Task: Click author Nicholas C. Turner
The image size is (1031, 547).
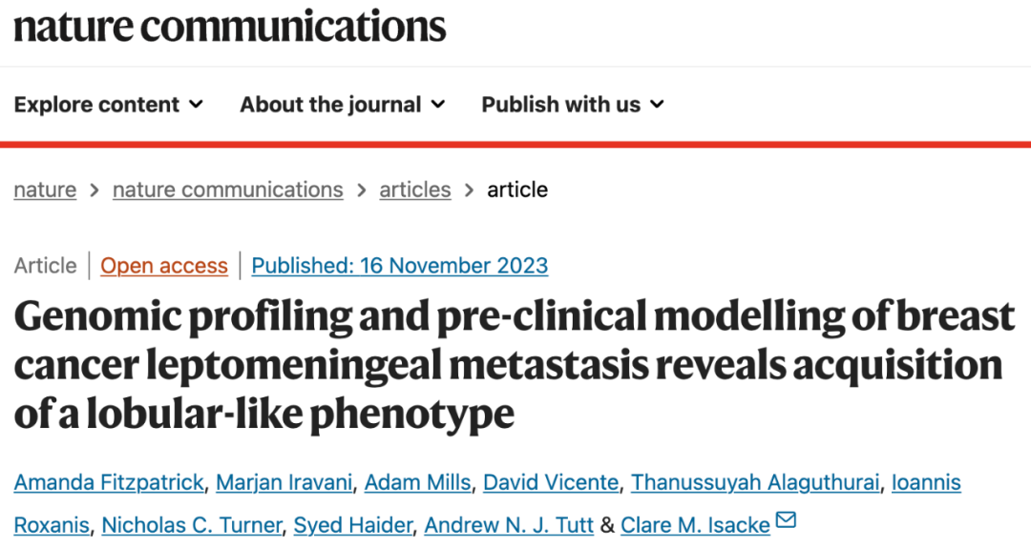Action: coord(192,525)
